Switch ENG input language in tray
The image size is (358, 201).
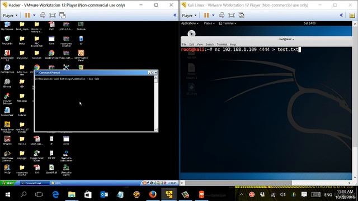click(328, 195)
